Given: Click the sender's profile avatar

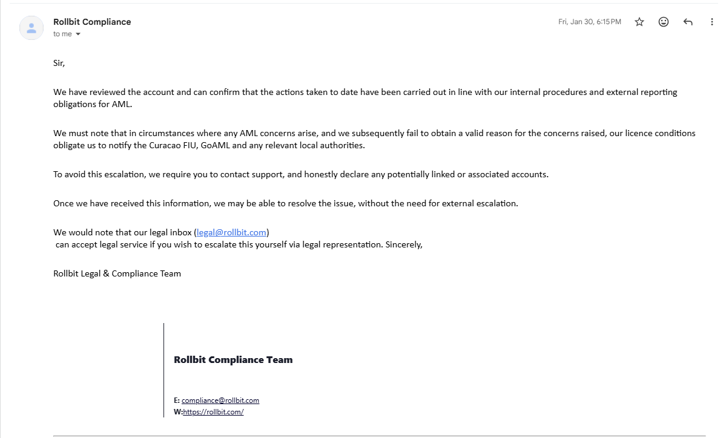Looking at the screenshot, I should click(x=31, y=28).
